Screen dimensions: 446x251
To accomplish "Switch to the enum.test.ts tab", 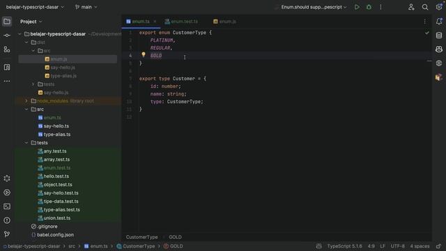I will 181,22.
